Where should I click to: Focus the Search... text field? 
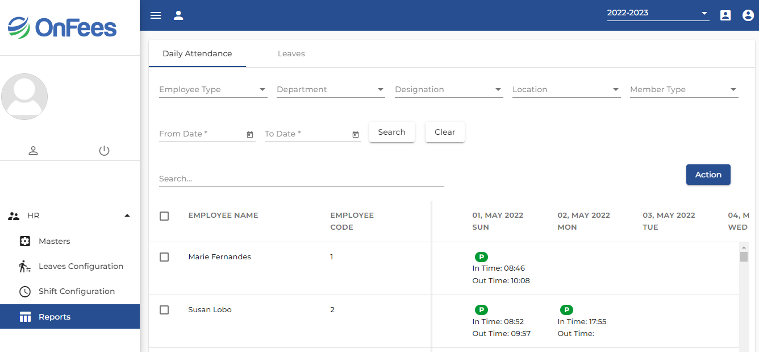[x=301, y=179]
